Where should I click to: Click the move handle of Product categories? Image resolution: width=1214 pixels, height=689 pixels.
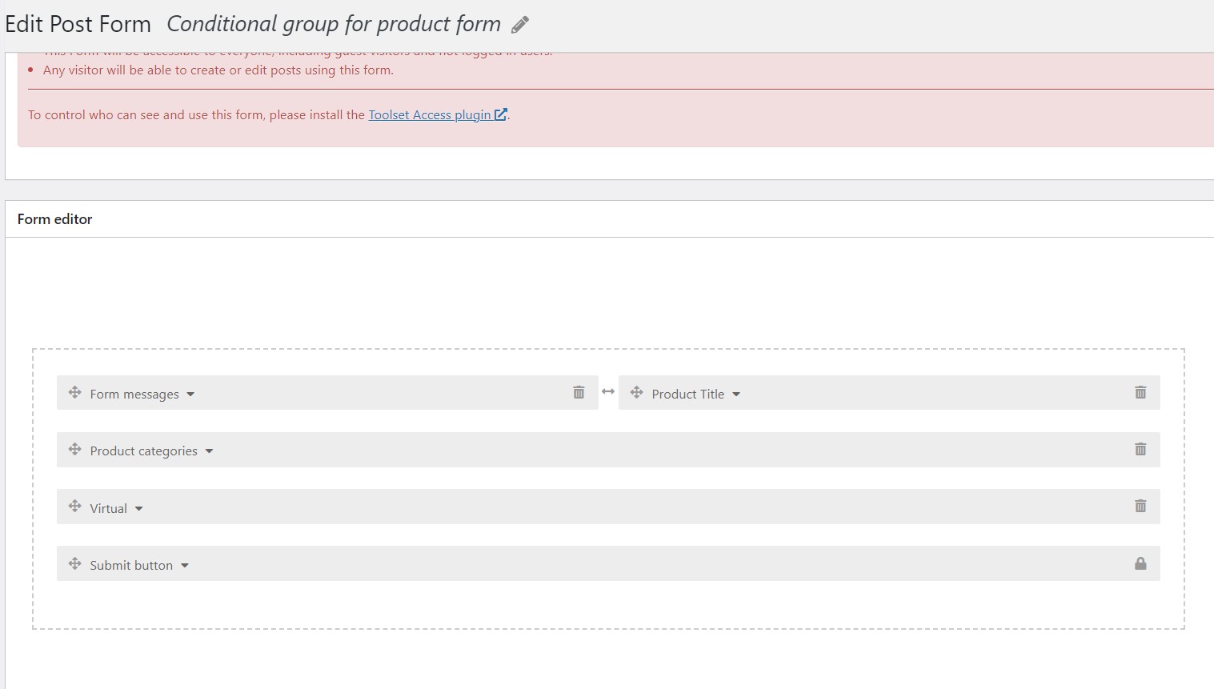point(74,449)
